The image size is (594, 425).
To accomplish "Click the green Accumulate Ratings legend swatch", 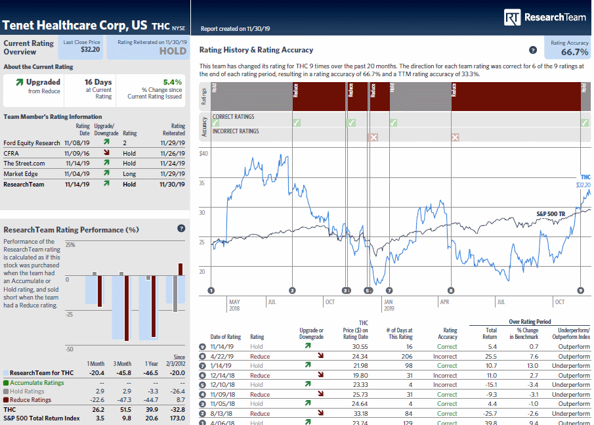I will point(6,383).
